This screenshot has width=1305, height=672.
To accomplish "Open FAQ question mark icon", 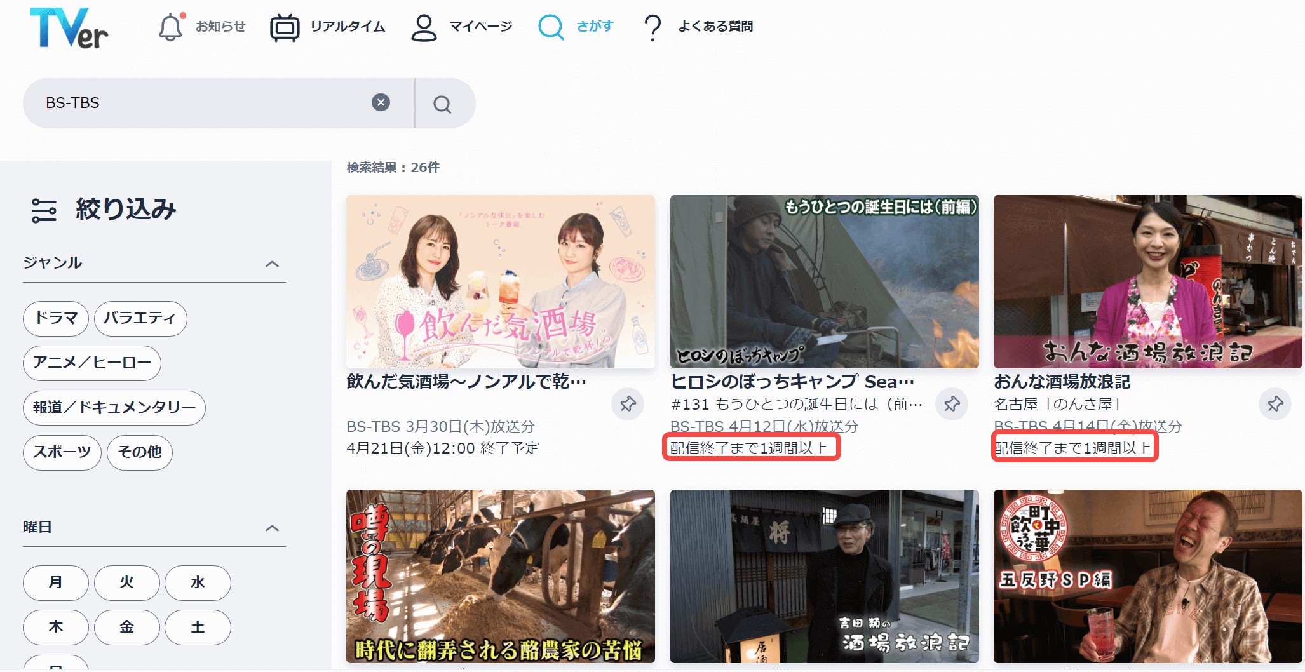I will (652, 28).
